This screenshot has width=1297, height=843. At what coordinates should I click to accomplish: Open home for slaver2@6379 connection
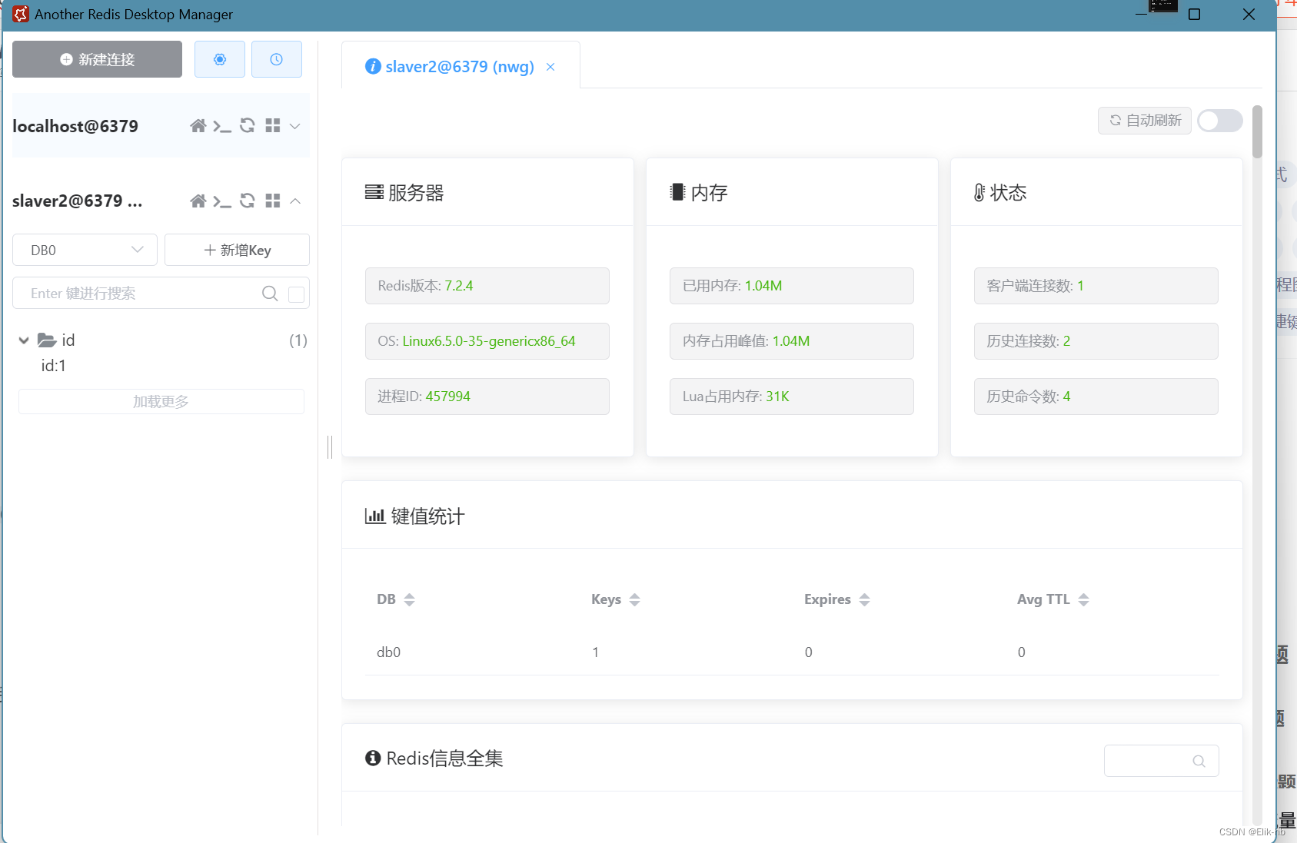198,201
